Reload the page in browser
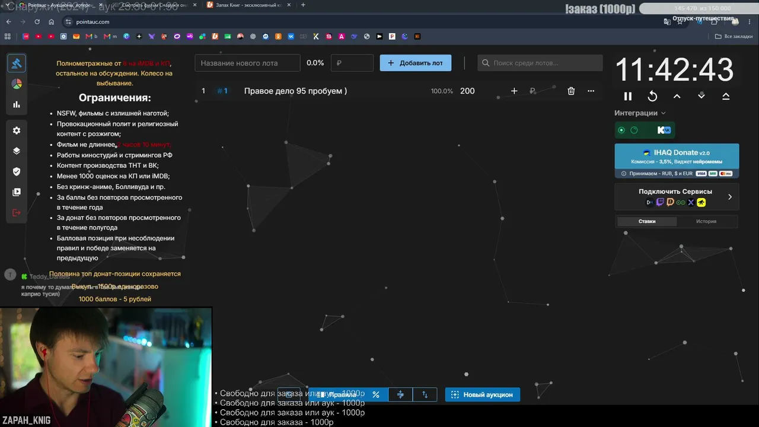759x427 pixels. [37, 22]
